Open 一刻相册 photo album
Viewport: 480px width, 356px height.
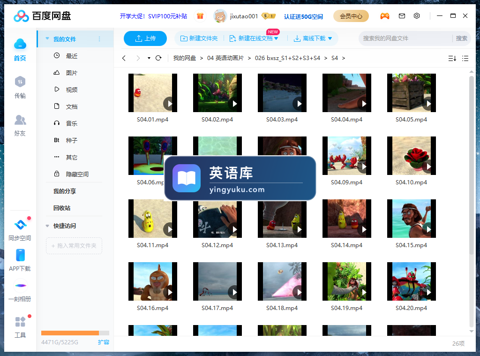20,291
